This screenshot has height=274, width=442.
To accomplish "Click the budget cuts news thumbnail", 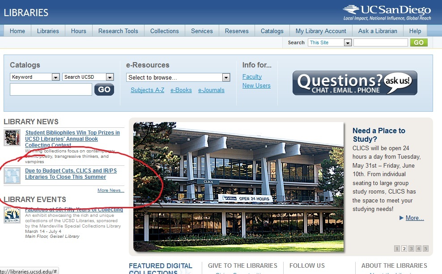I will click(x=12, y=175).
